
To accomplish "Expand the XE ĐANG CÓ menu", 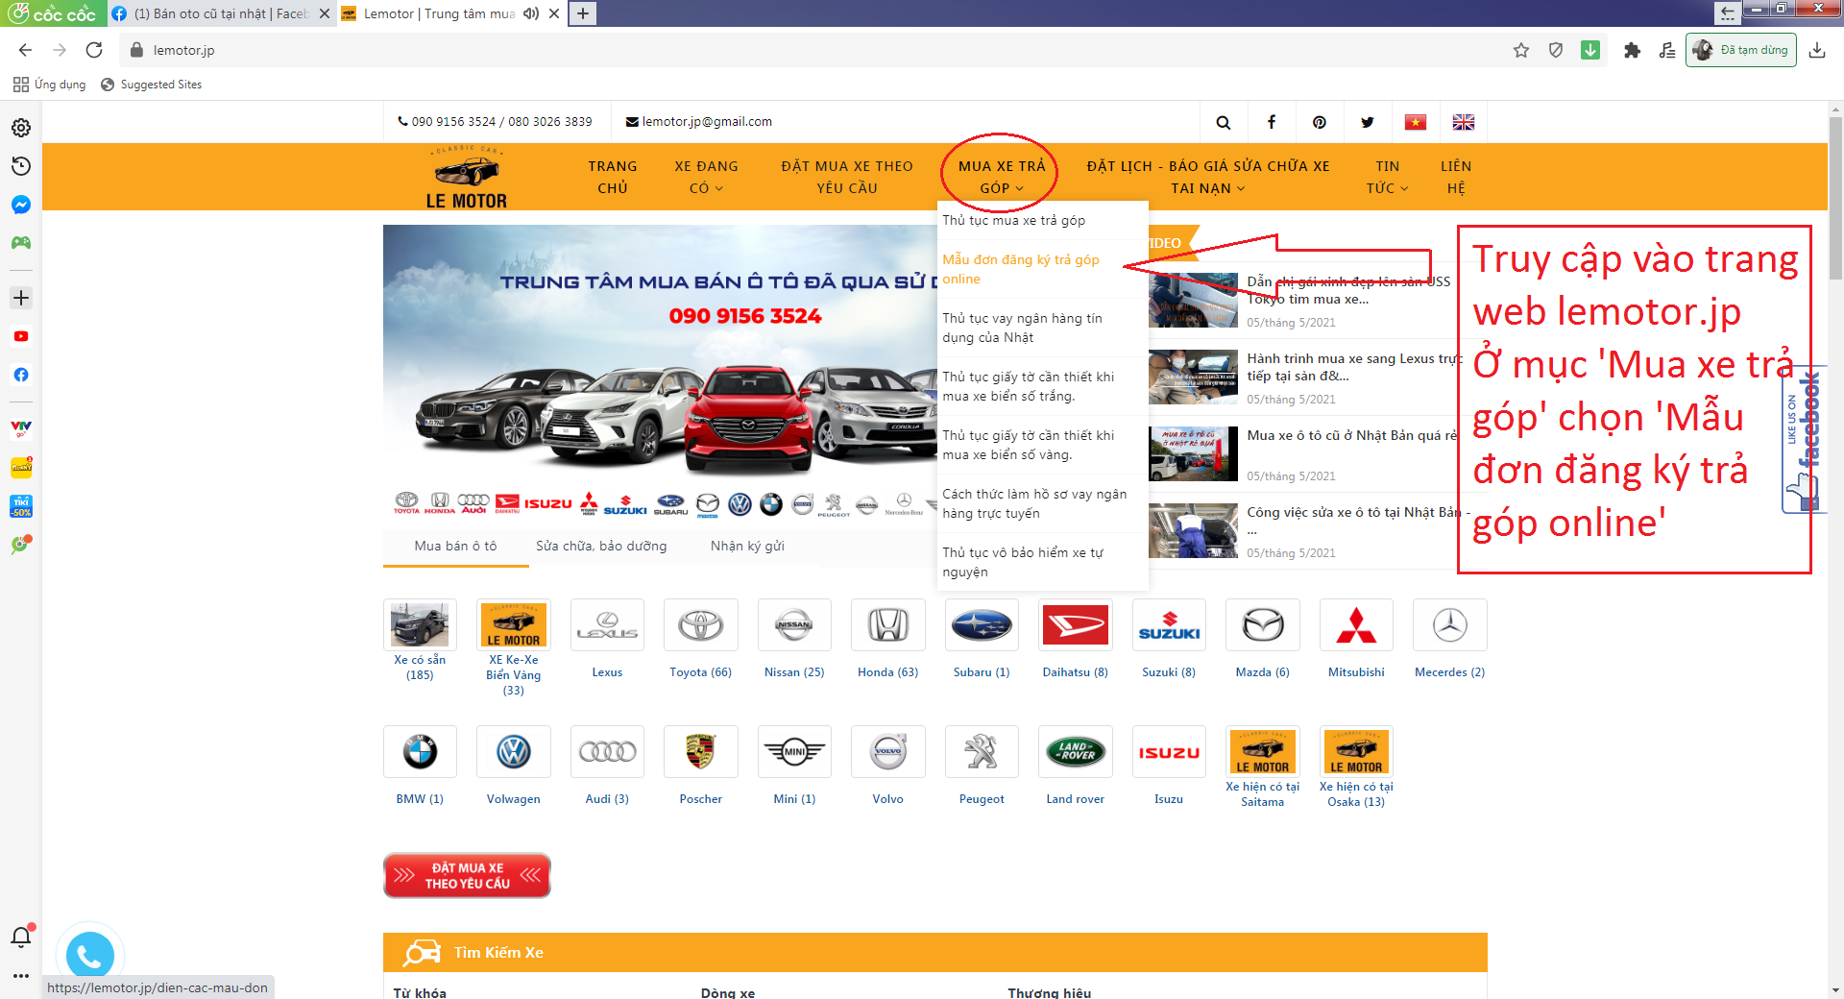I will pyautogui.click(x=706, y=177).
